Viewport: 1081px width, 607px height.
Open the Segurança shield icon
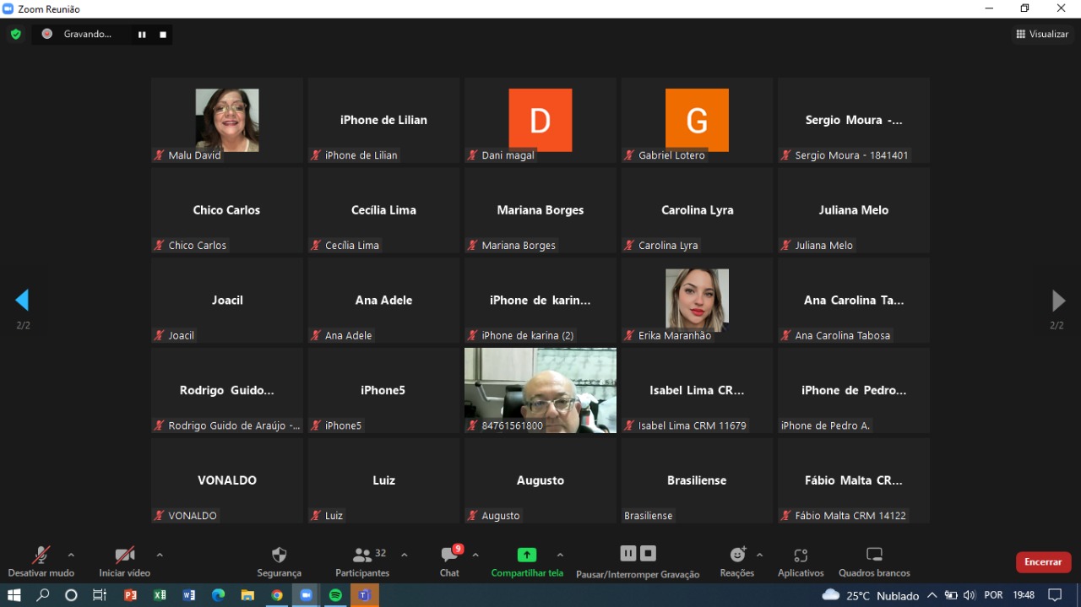(279, 556)
